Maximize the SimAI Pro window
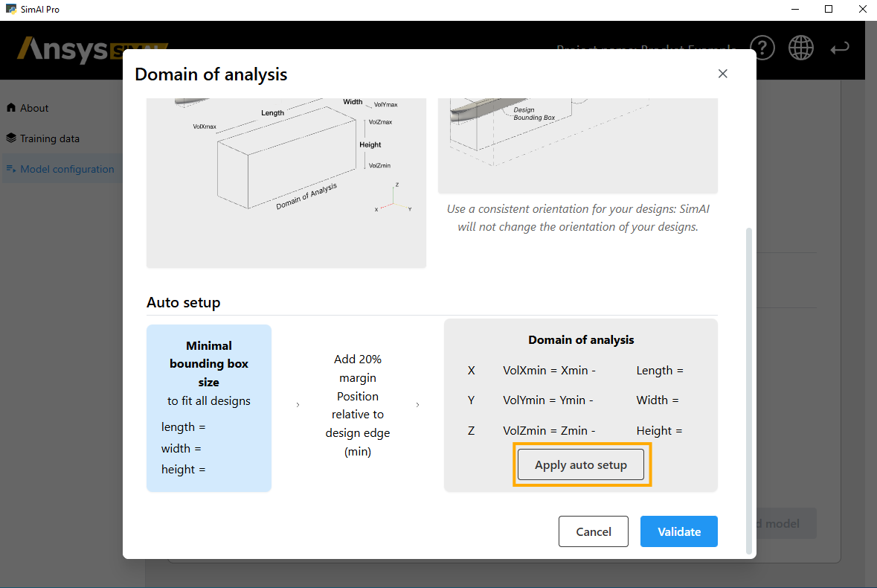Viewport: 877px width, 588px height. click(x=829, y=10)
